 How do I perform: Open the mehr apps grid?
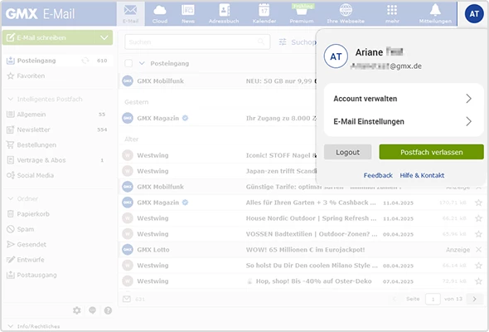(392, 14)
